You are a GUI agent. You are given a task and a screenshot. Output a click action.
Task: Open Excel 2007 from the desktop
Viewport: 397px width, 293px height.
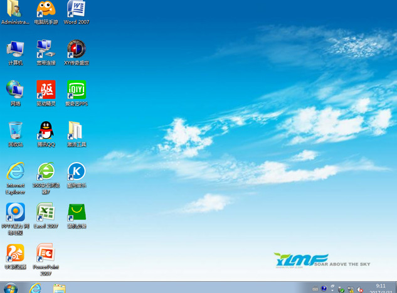(46, 213)
